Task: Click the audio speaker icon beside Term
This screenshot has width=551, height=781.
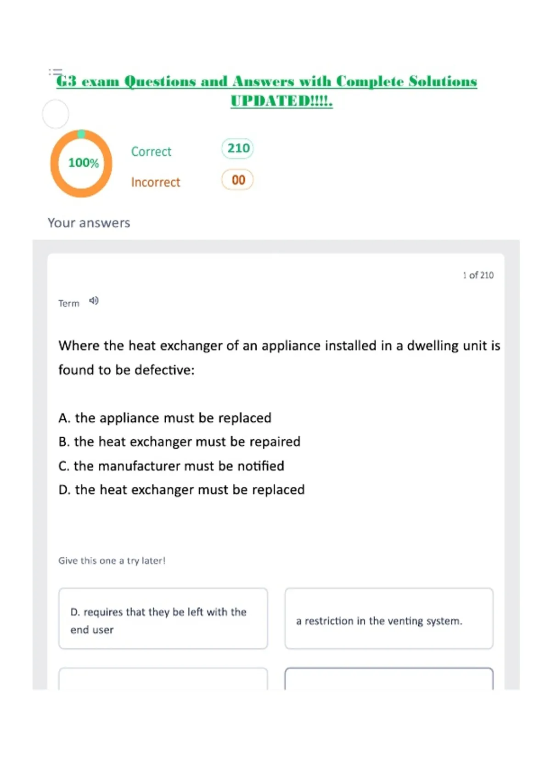Action: point(94,301)
